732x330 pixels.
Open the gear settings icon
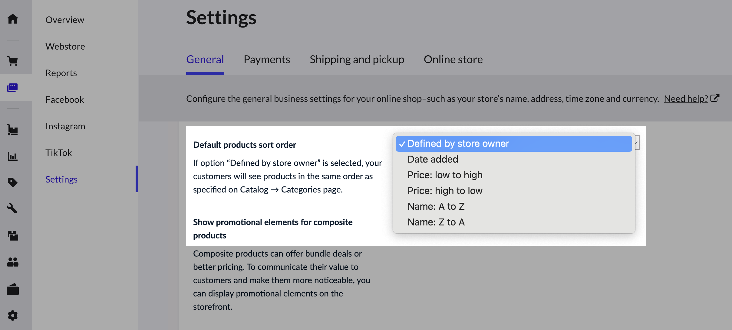pos(13,315)
